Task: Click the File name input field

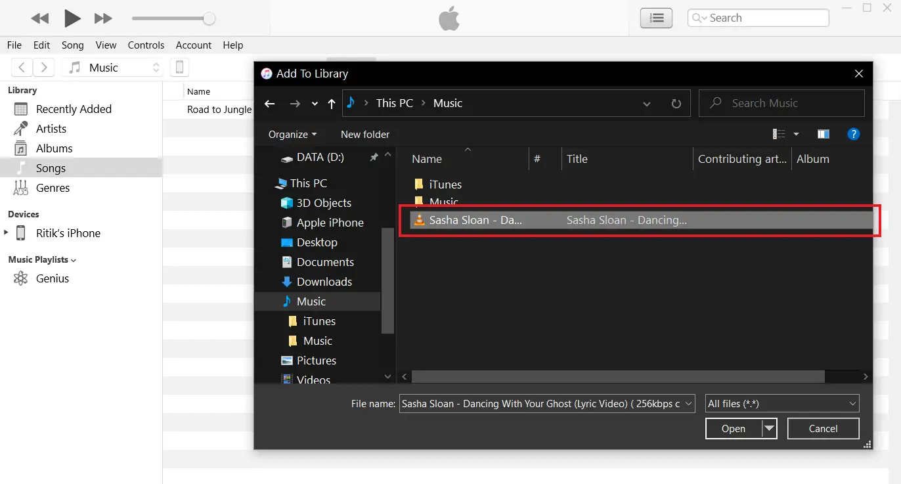Action: 546,404
